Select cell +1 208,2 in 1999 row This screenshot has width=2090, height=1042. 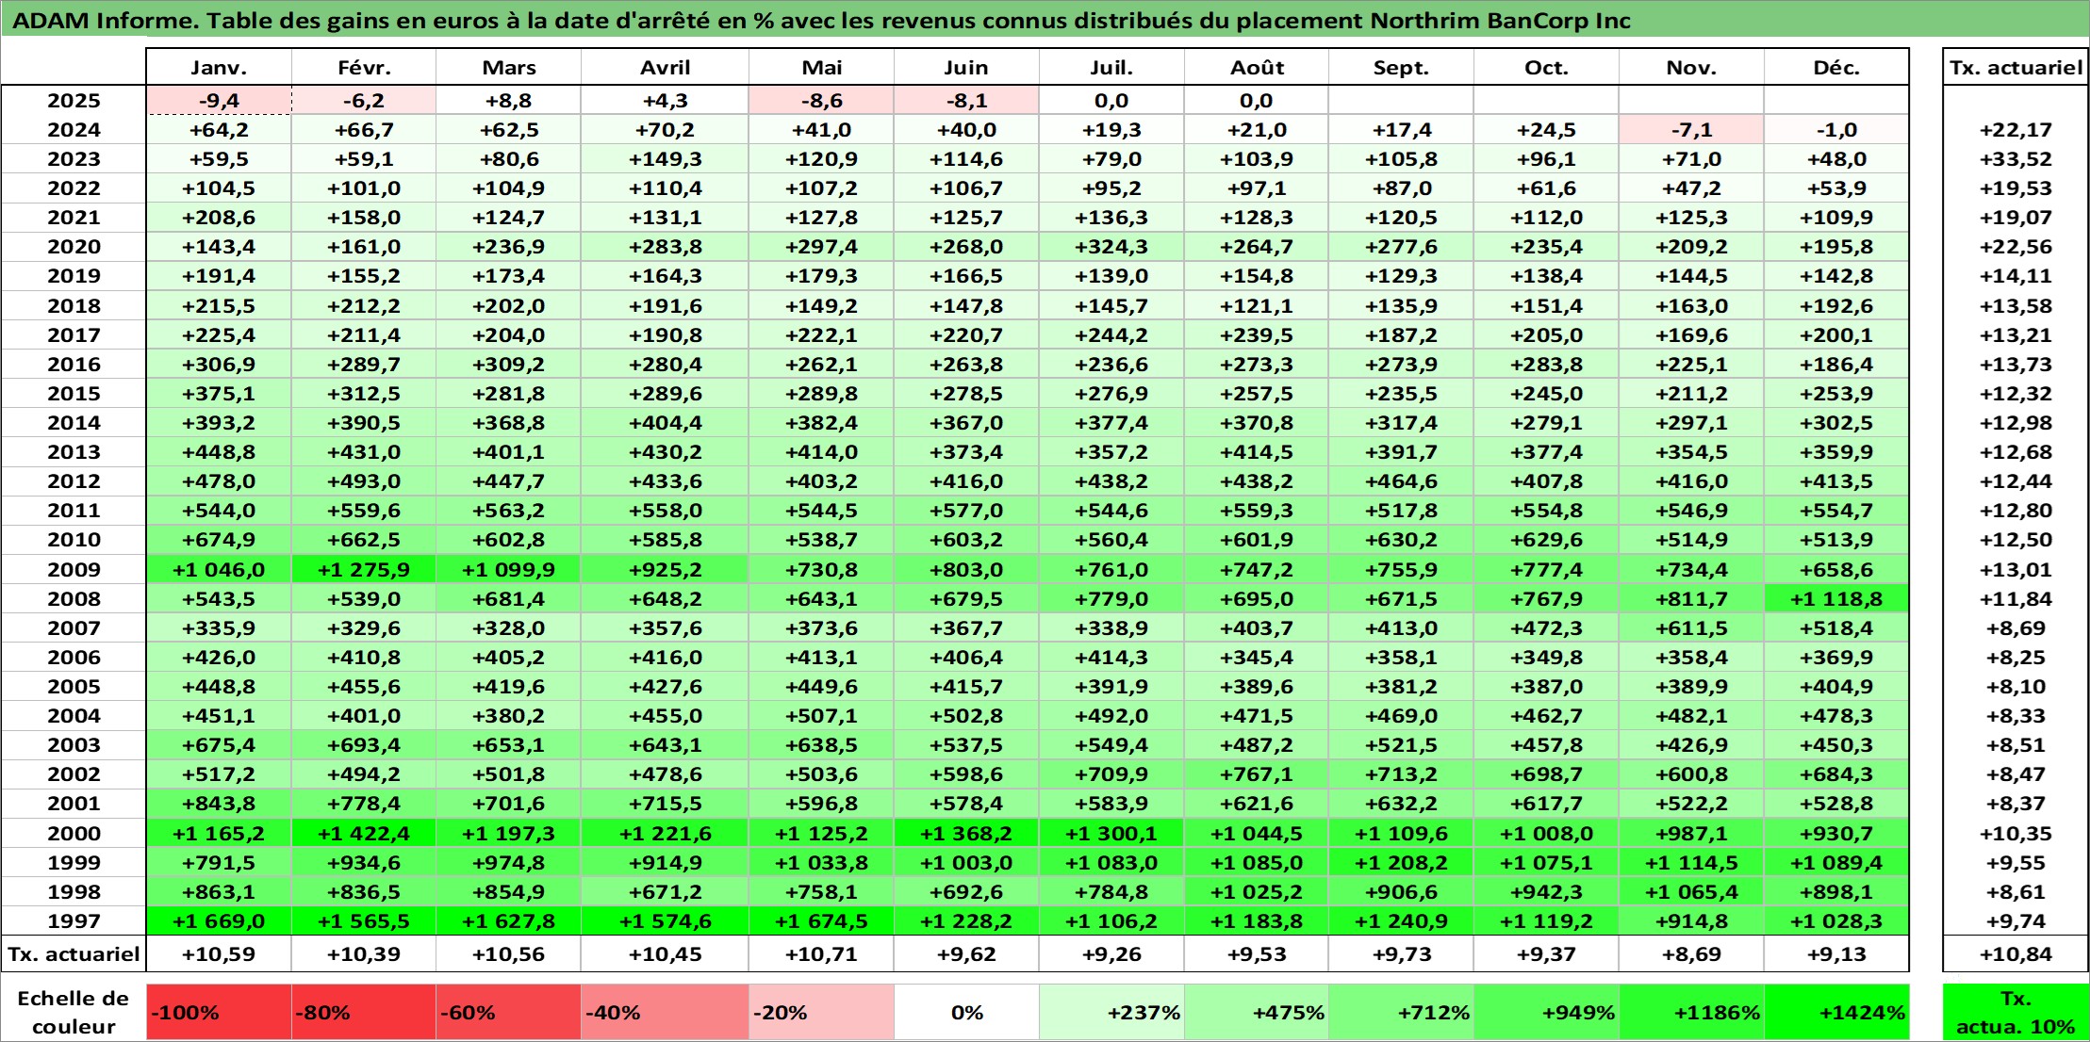tap(1401, 862)
